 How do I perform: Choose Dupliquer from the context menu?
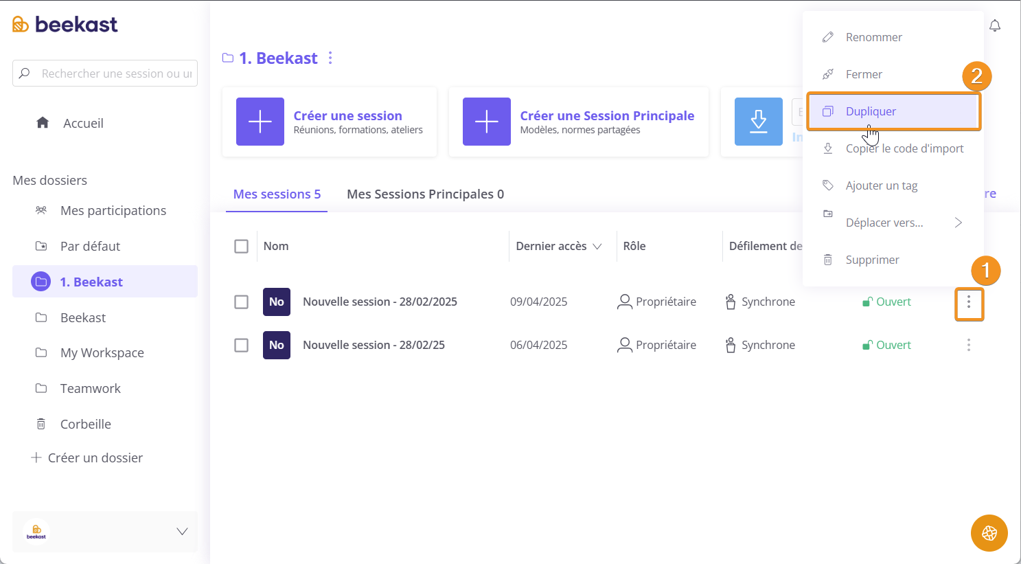(893, 111)
